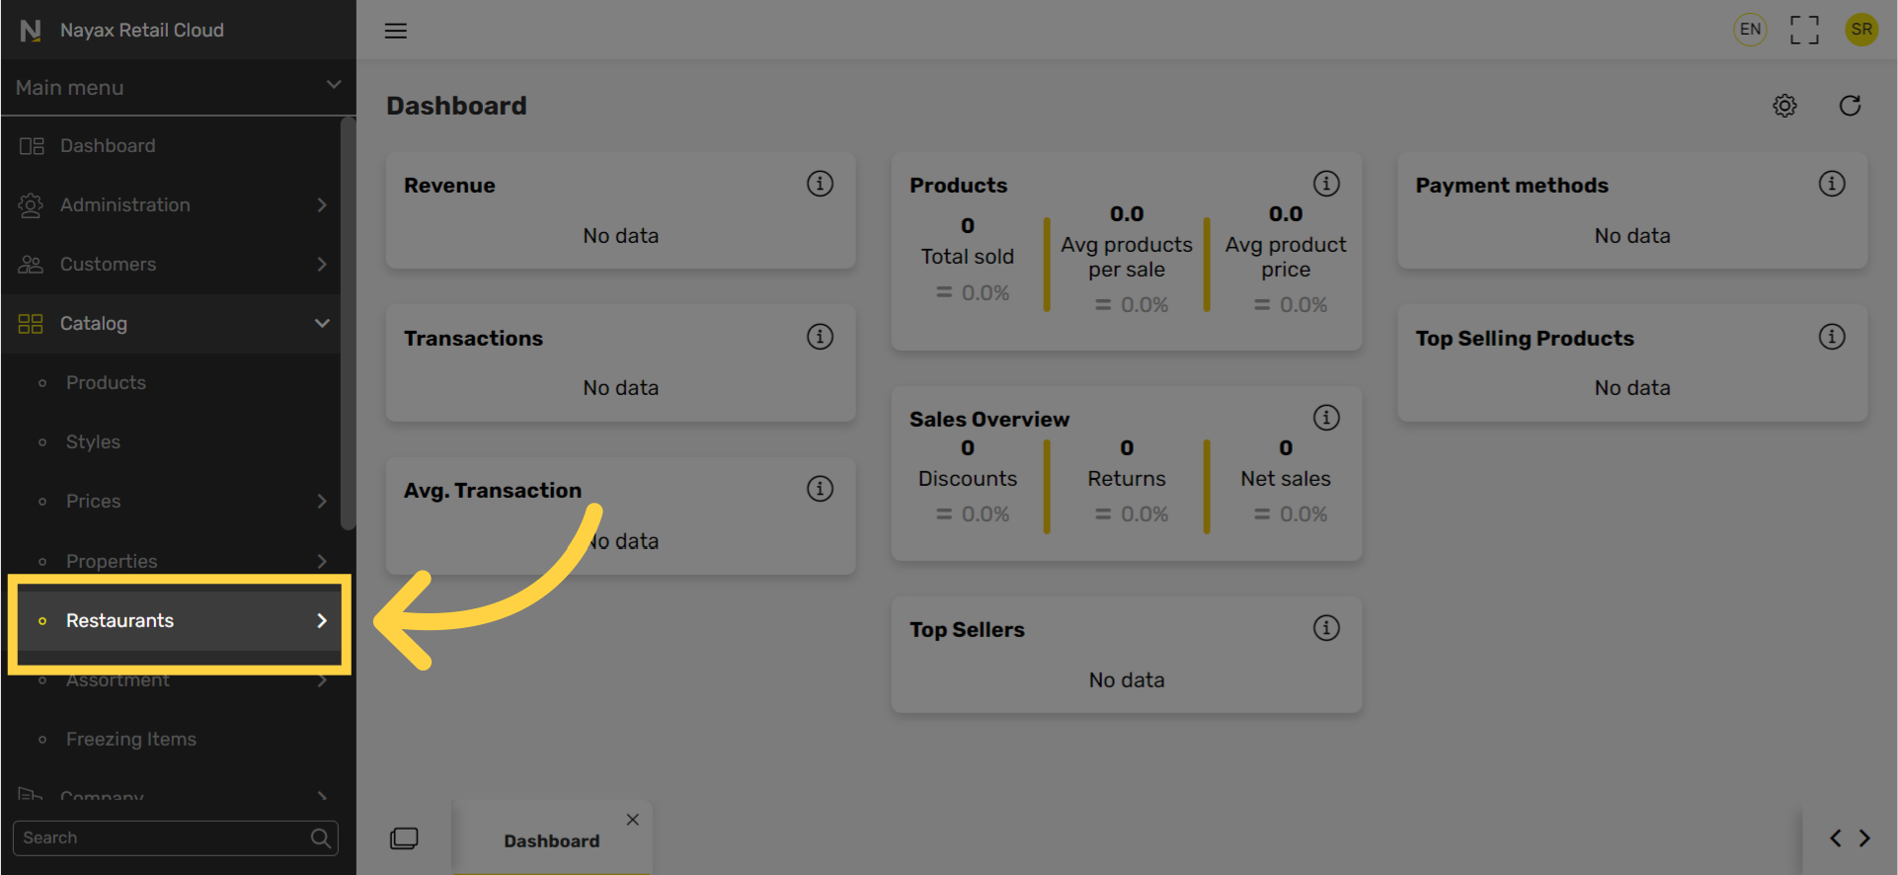Screen dimensions: 1898x875
Task: Go to next tab with right arrow
Action: [x=1864, y=838]
